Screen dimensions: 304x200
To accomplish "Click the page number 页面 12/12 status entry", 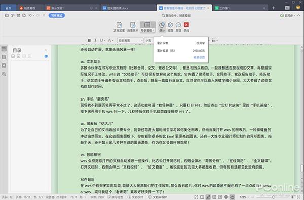I will click(23, 197).
